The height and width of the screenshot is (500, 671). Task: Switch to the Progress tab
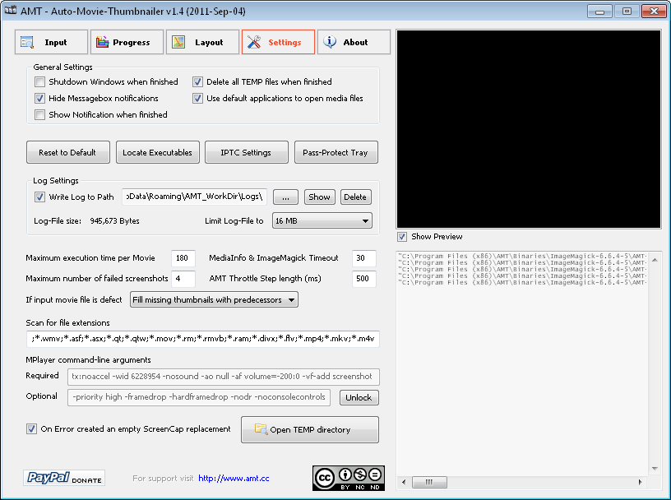tap(127, 42)
